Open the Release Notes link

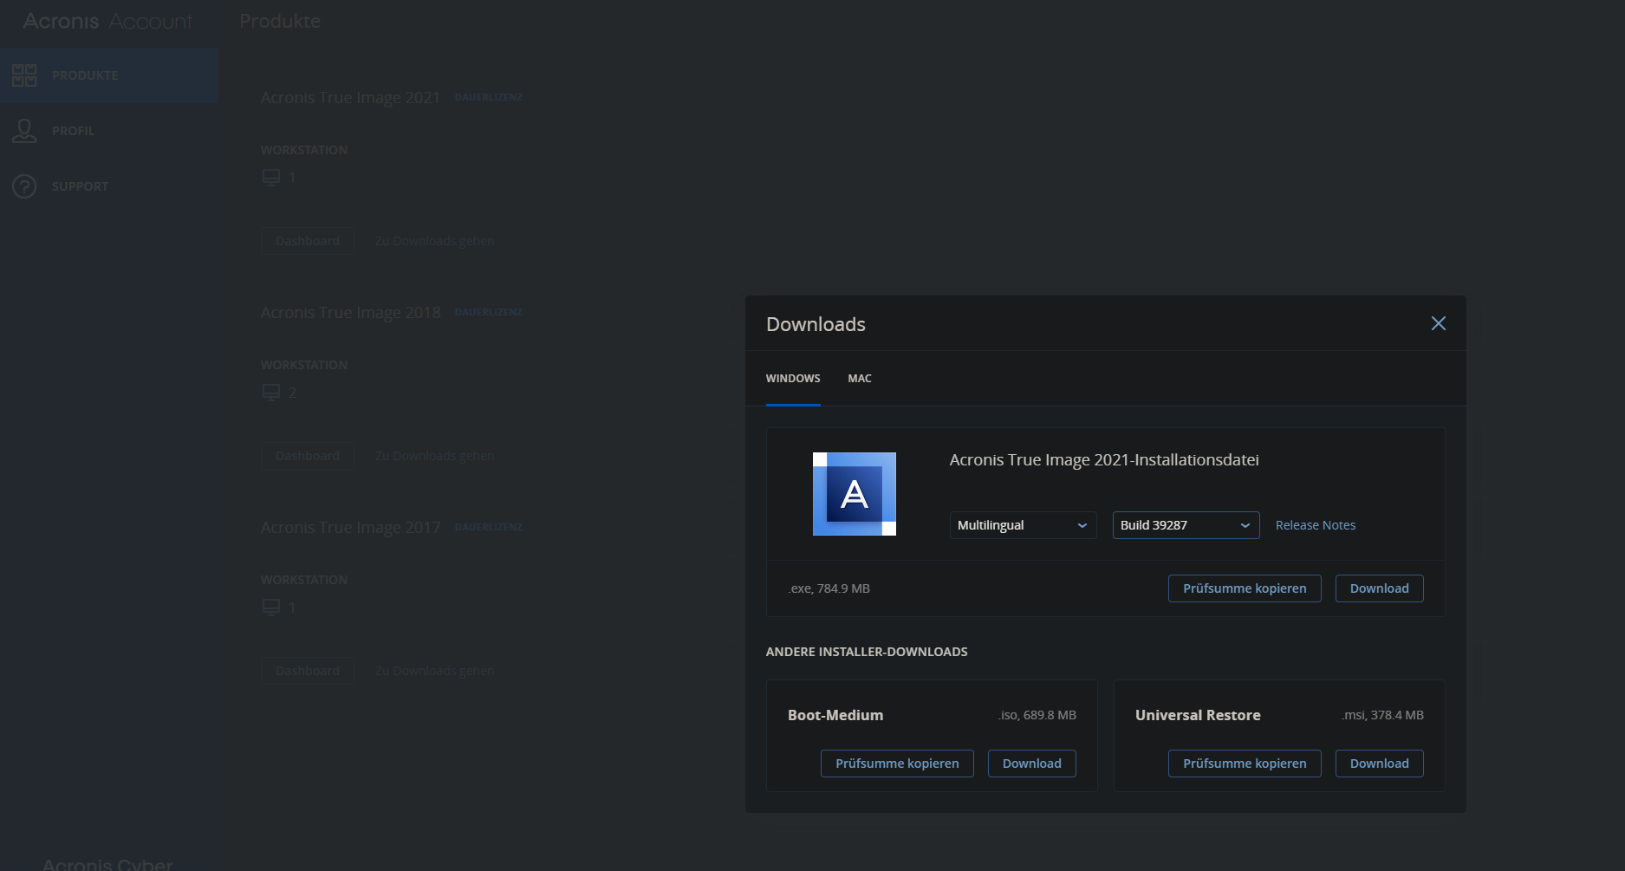(x=1316, y=525)
